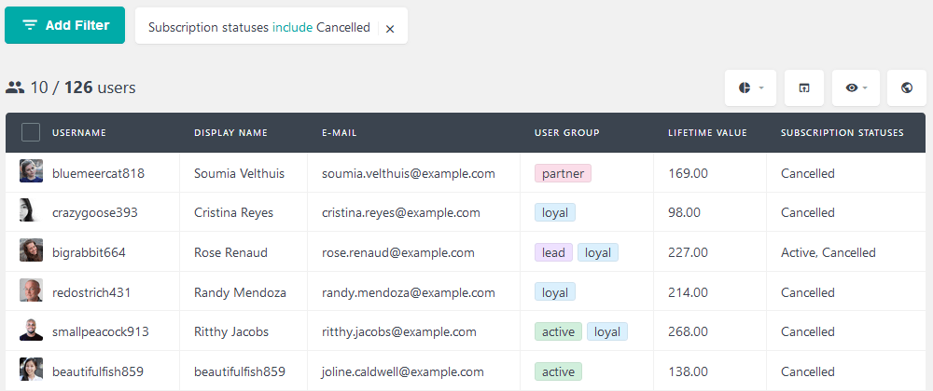Screen dimensions: 933x391
Task: Click the users count people icon
Action: pyautogui.click(x=15, y=88)
